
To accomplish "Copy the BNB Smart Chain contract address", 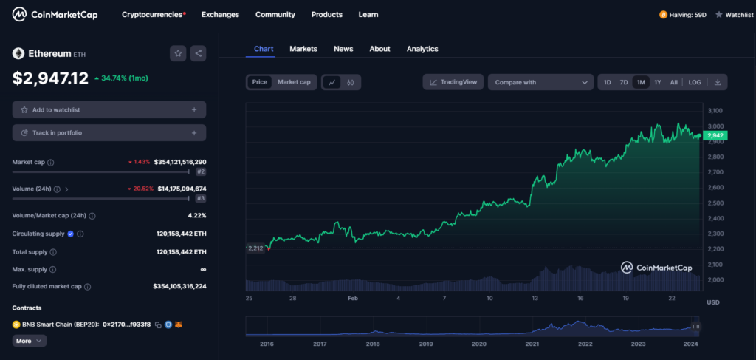I will (158, 325).
